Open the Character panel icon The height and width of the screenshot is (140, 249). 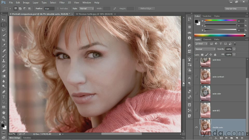click(x=189, y=78)
